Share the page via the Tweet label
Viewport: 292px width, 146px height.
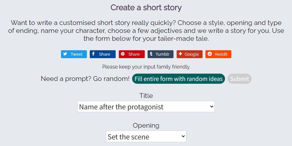coord(76,54)
